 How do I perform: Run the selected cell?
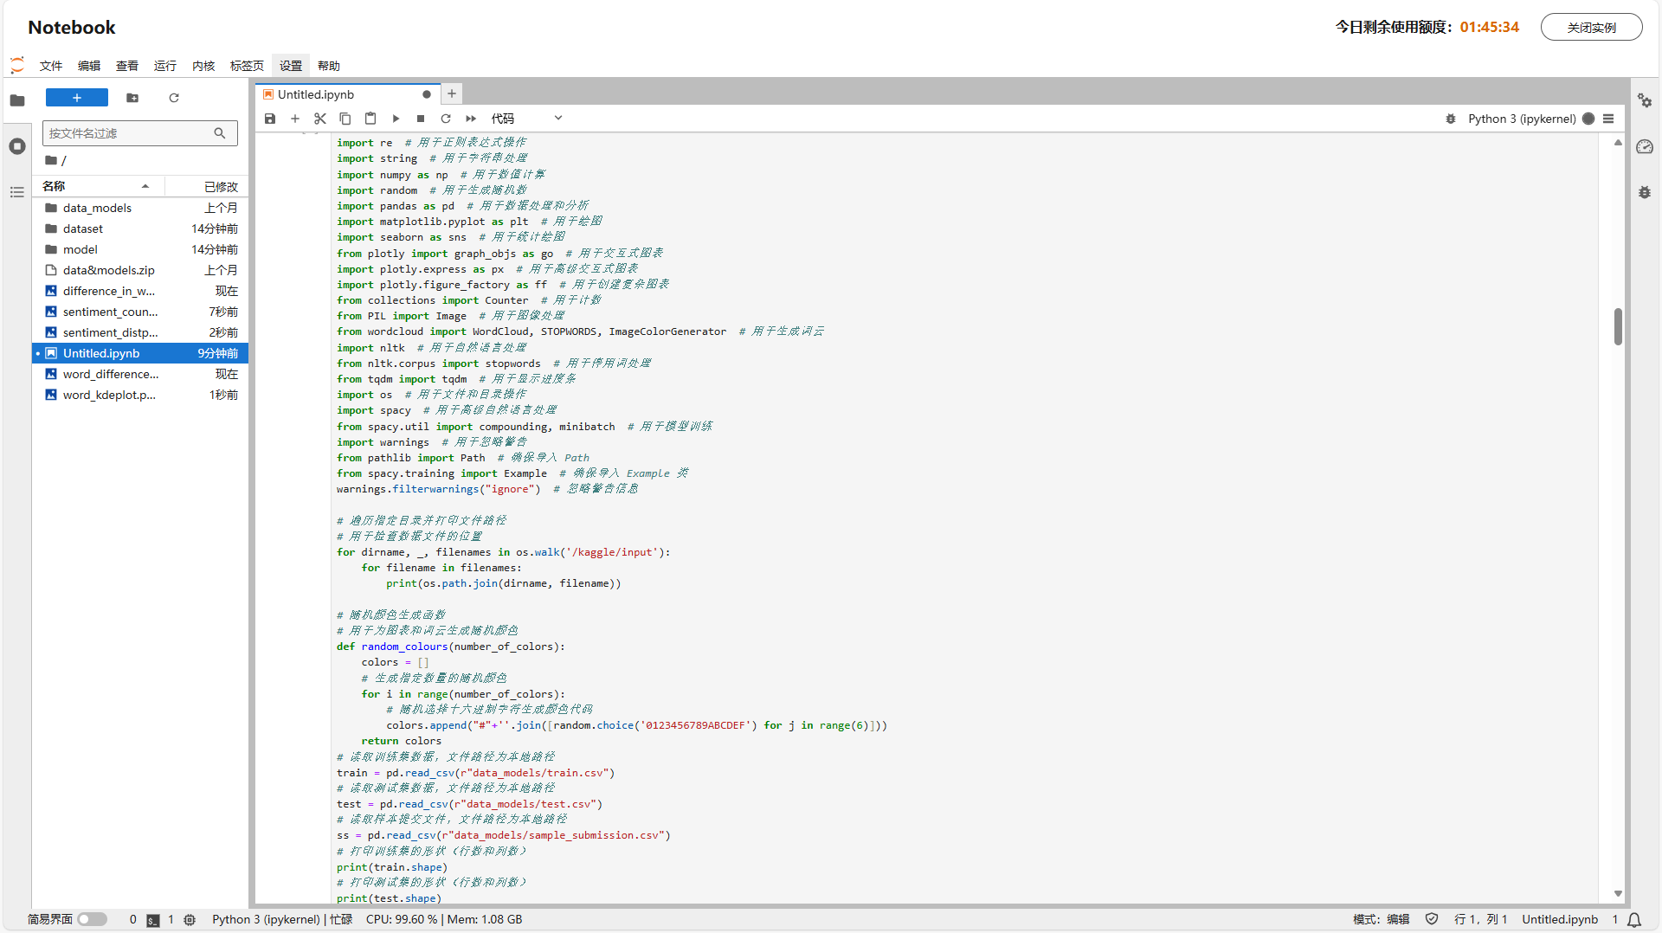click(396, 119)
